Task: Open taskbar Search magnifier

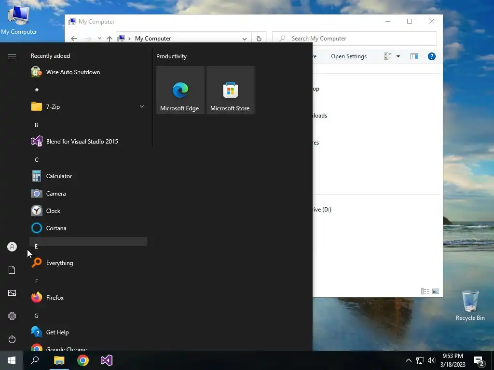Action: [35, 360]
